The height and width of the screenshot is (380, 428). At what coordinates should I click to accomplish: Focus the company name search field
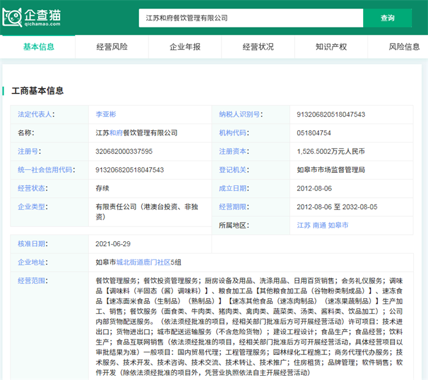click(x=251, y=18)
